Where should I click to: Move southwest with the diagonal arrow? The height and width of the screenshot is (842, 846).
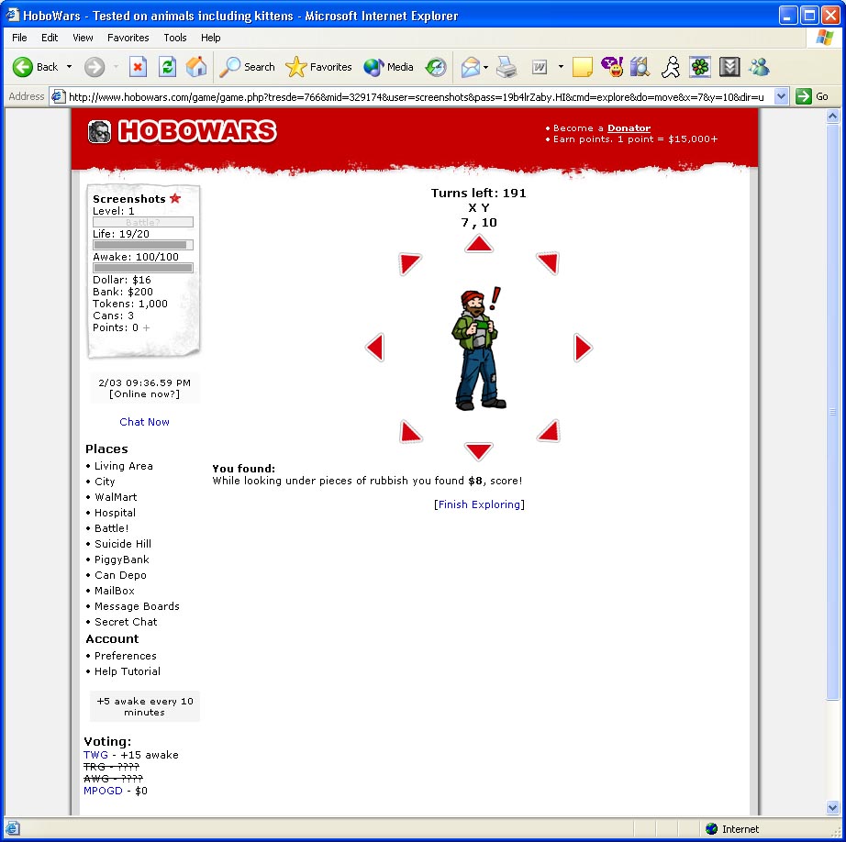pyautogui.click(x=410, y=431)
